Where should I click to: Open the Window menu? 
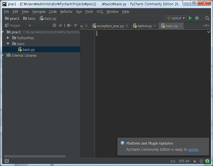(112, 12)
